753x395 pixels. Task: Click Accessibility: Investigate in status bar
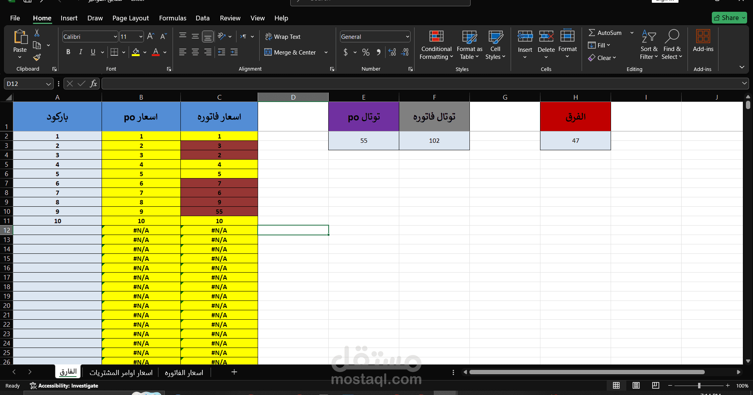tap(64, 386)
